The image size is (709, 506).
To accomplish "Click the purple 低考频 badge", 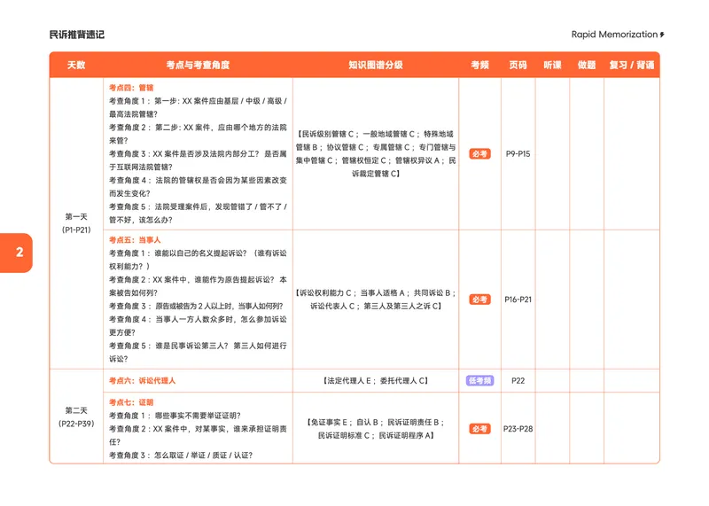I will coord(479,381).
